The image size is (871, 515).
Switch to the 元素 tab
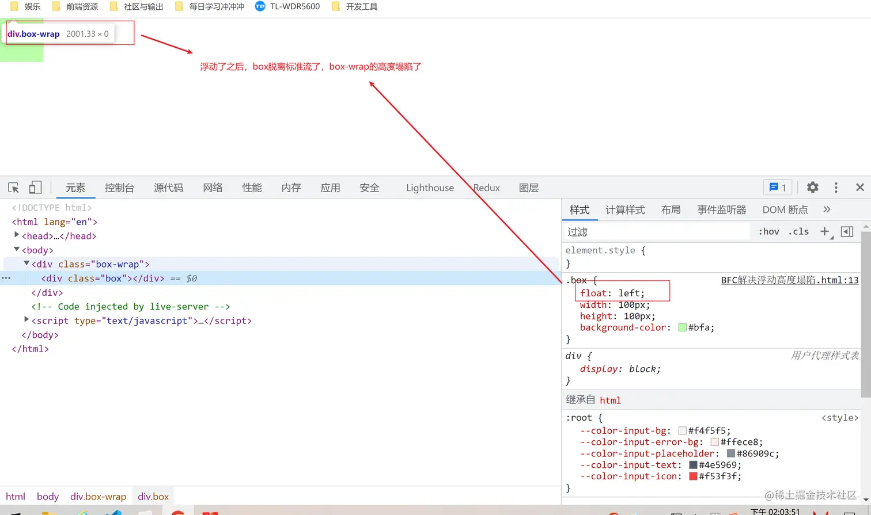click(75, 188)
